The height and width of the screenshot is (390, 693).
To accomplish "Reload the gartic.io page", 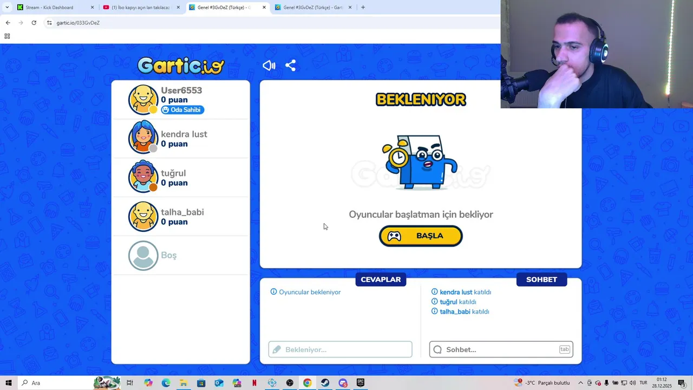I will click(x=34, y=23).
